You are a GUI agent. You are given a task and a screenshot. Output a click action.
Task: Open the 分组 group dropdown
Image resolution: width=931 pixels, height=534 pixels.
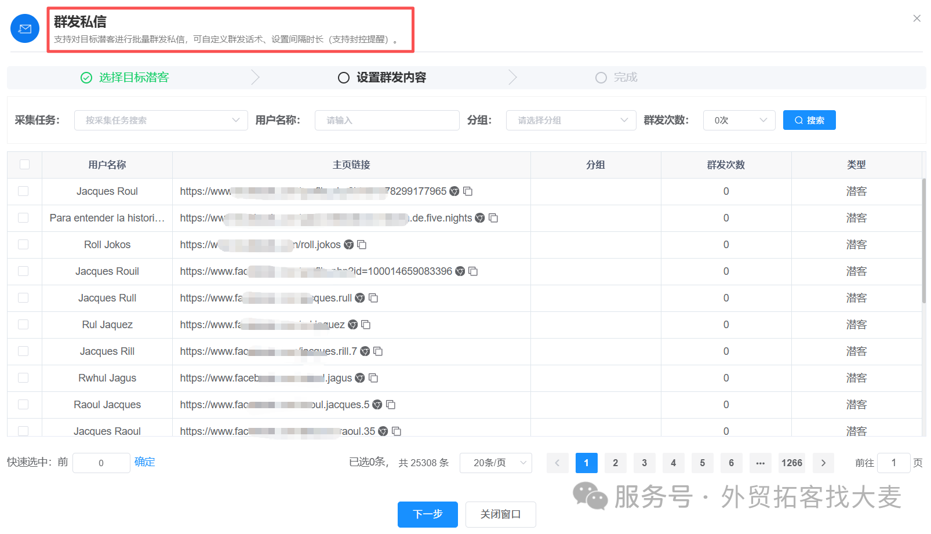pyautogui.click(x=571, y=120)
